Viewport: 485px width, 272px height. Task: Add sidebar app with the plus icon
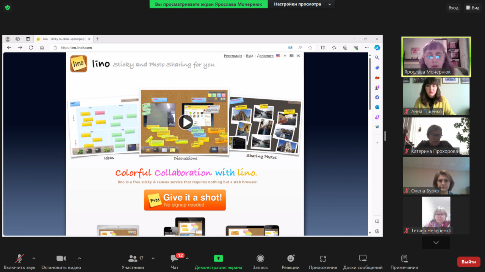click(377, 143)
